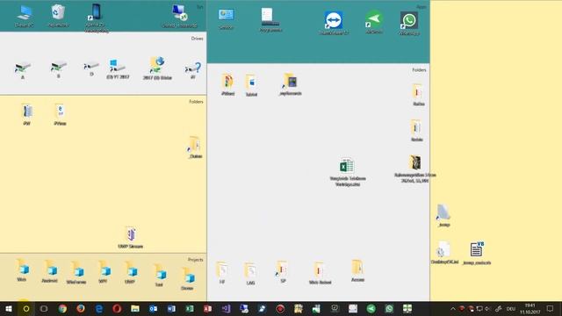Show hidden system tray icons
The height and width of the screenshot is (316, 562).
[x=453, y=308]
